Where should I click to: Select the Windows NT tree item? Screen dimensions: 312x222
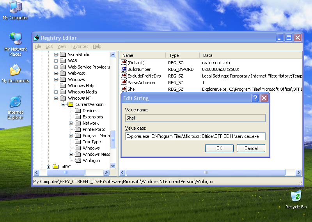(x=80, y=98)
